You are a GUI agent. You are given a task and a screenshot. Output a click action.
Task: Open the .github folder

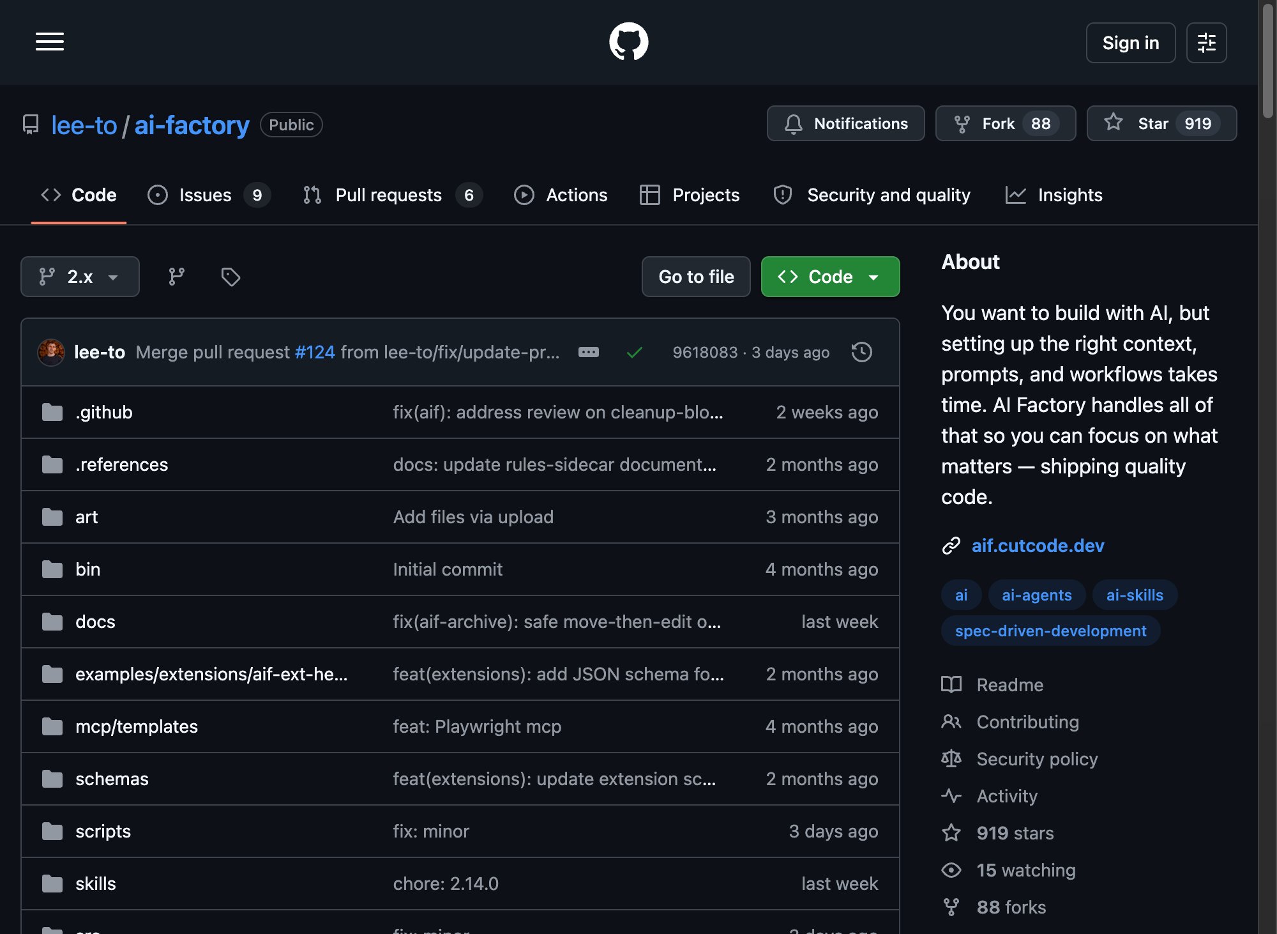coord(104,412)
